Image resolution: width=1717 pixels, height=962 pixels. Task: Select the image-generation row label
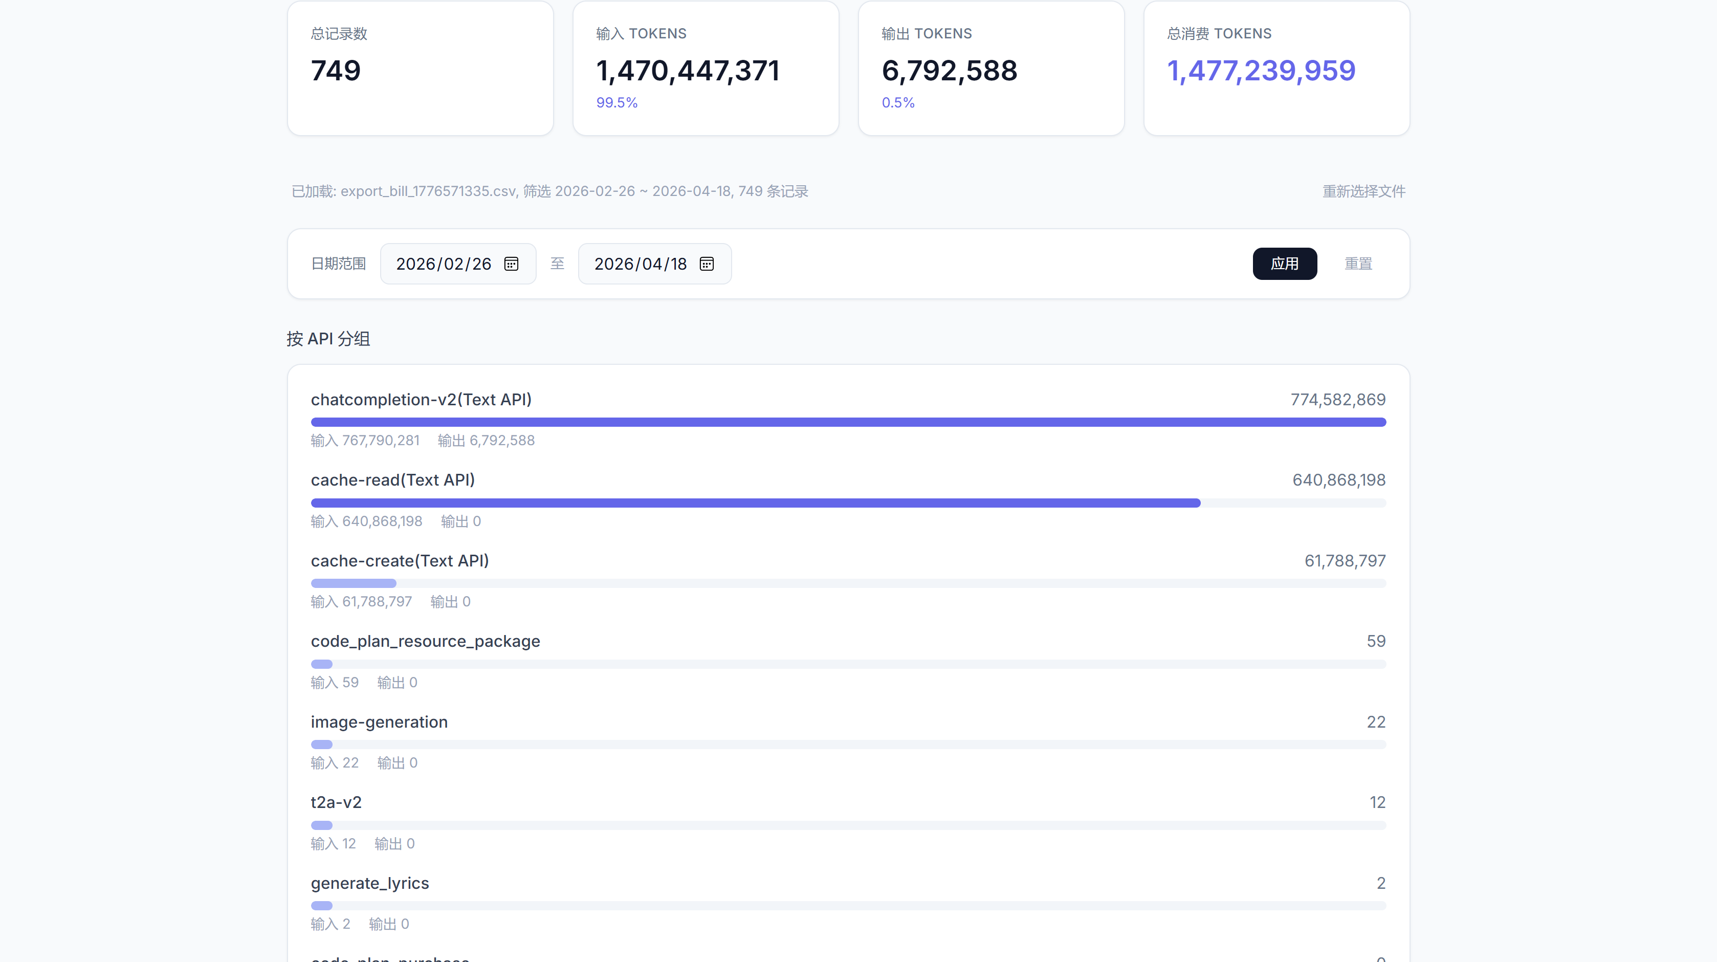click(x=379, y=722)
